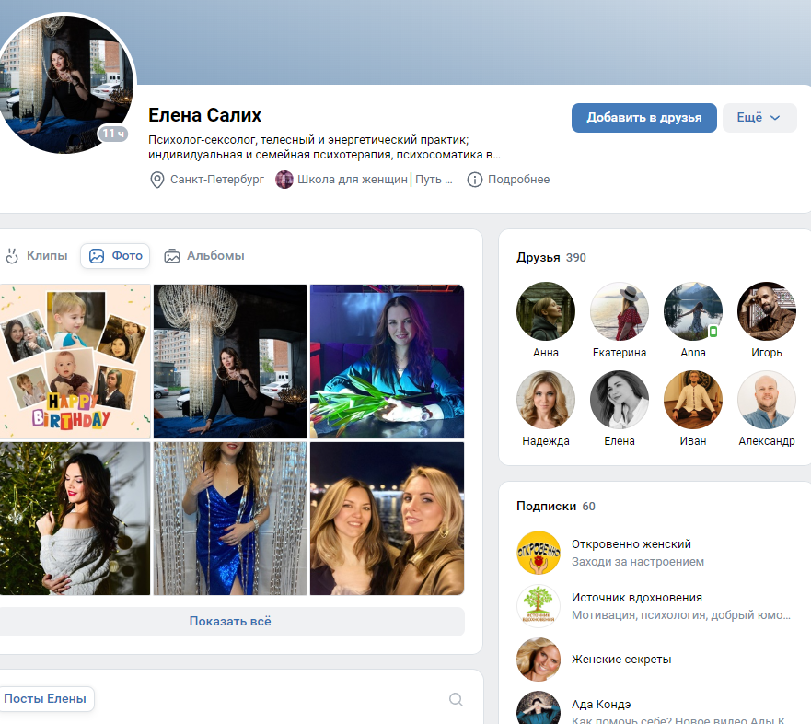Click the Откровенно женский community icon

pyautogui.click(x=539, y=553)
